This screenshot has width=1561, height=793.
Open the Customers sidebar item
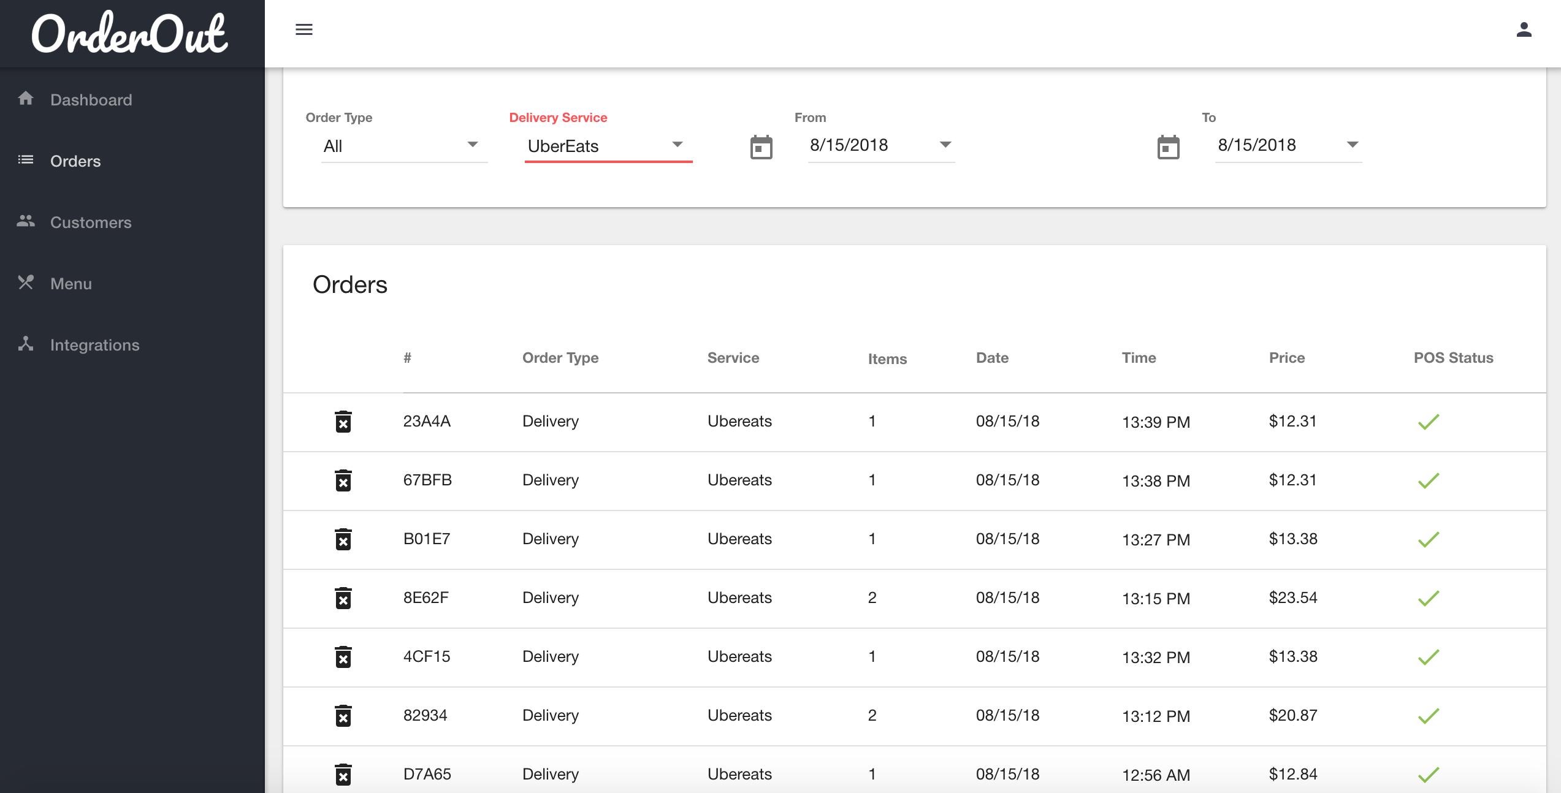point(91,222)
